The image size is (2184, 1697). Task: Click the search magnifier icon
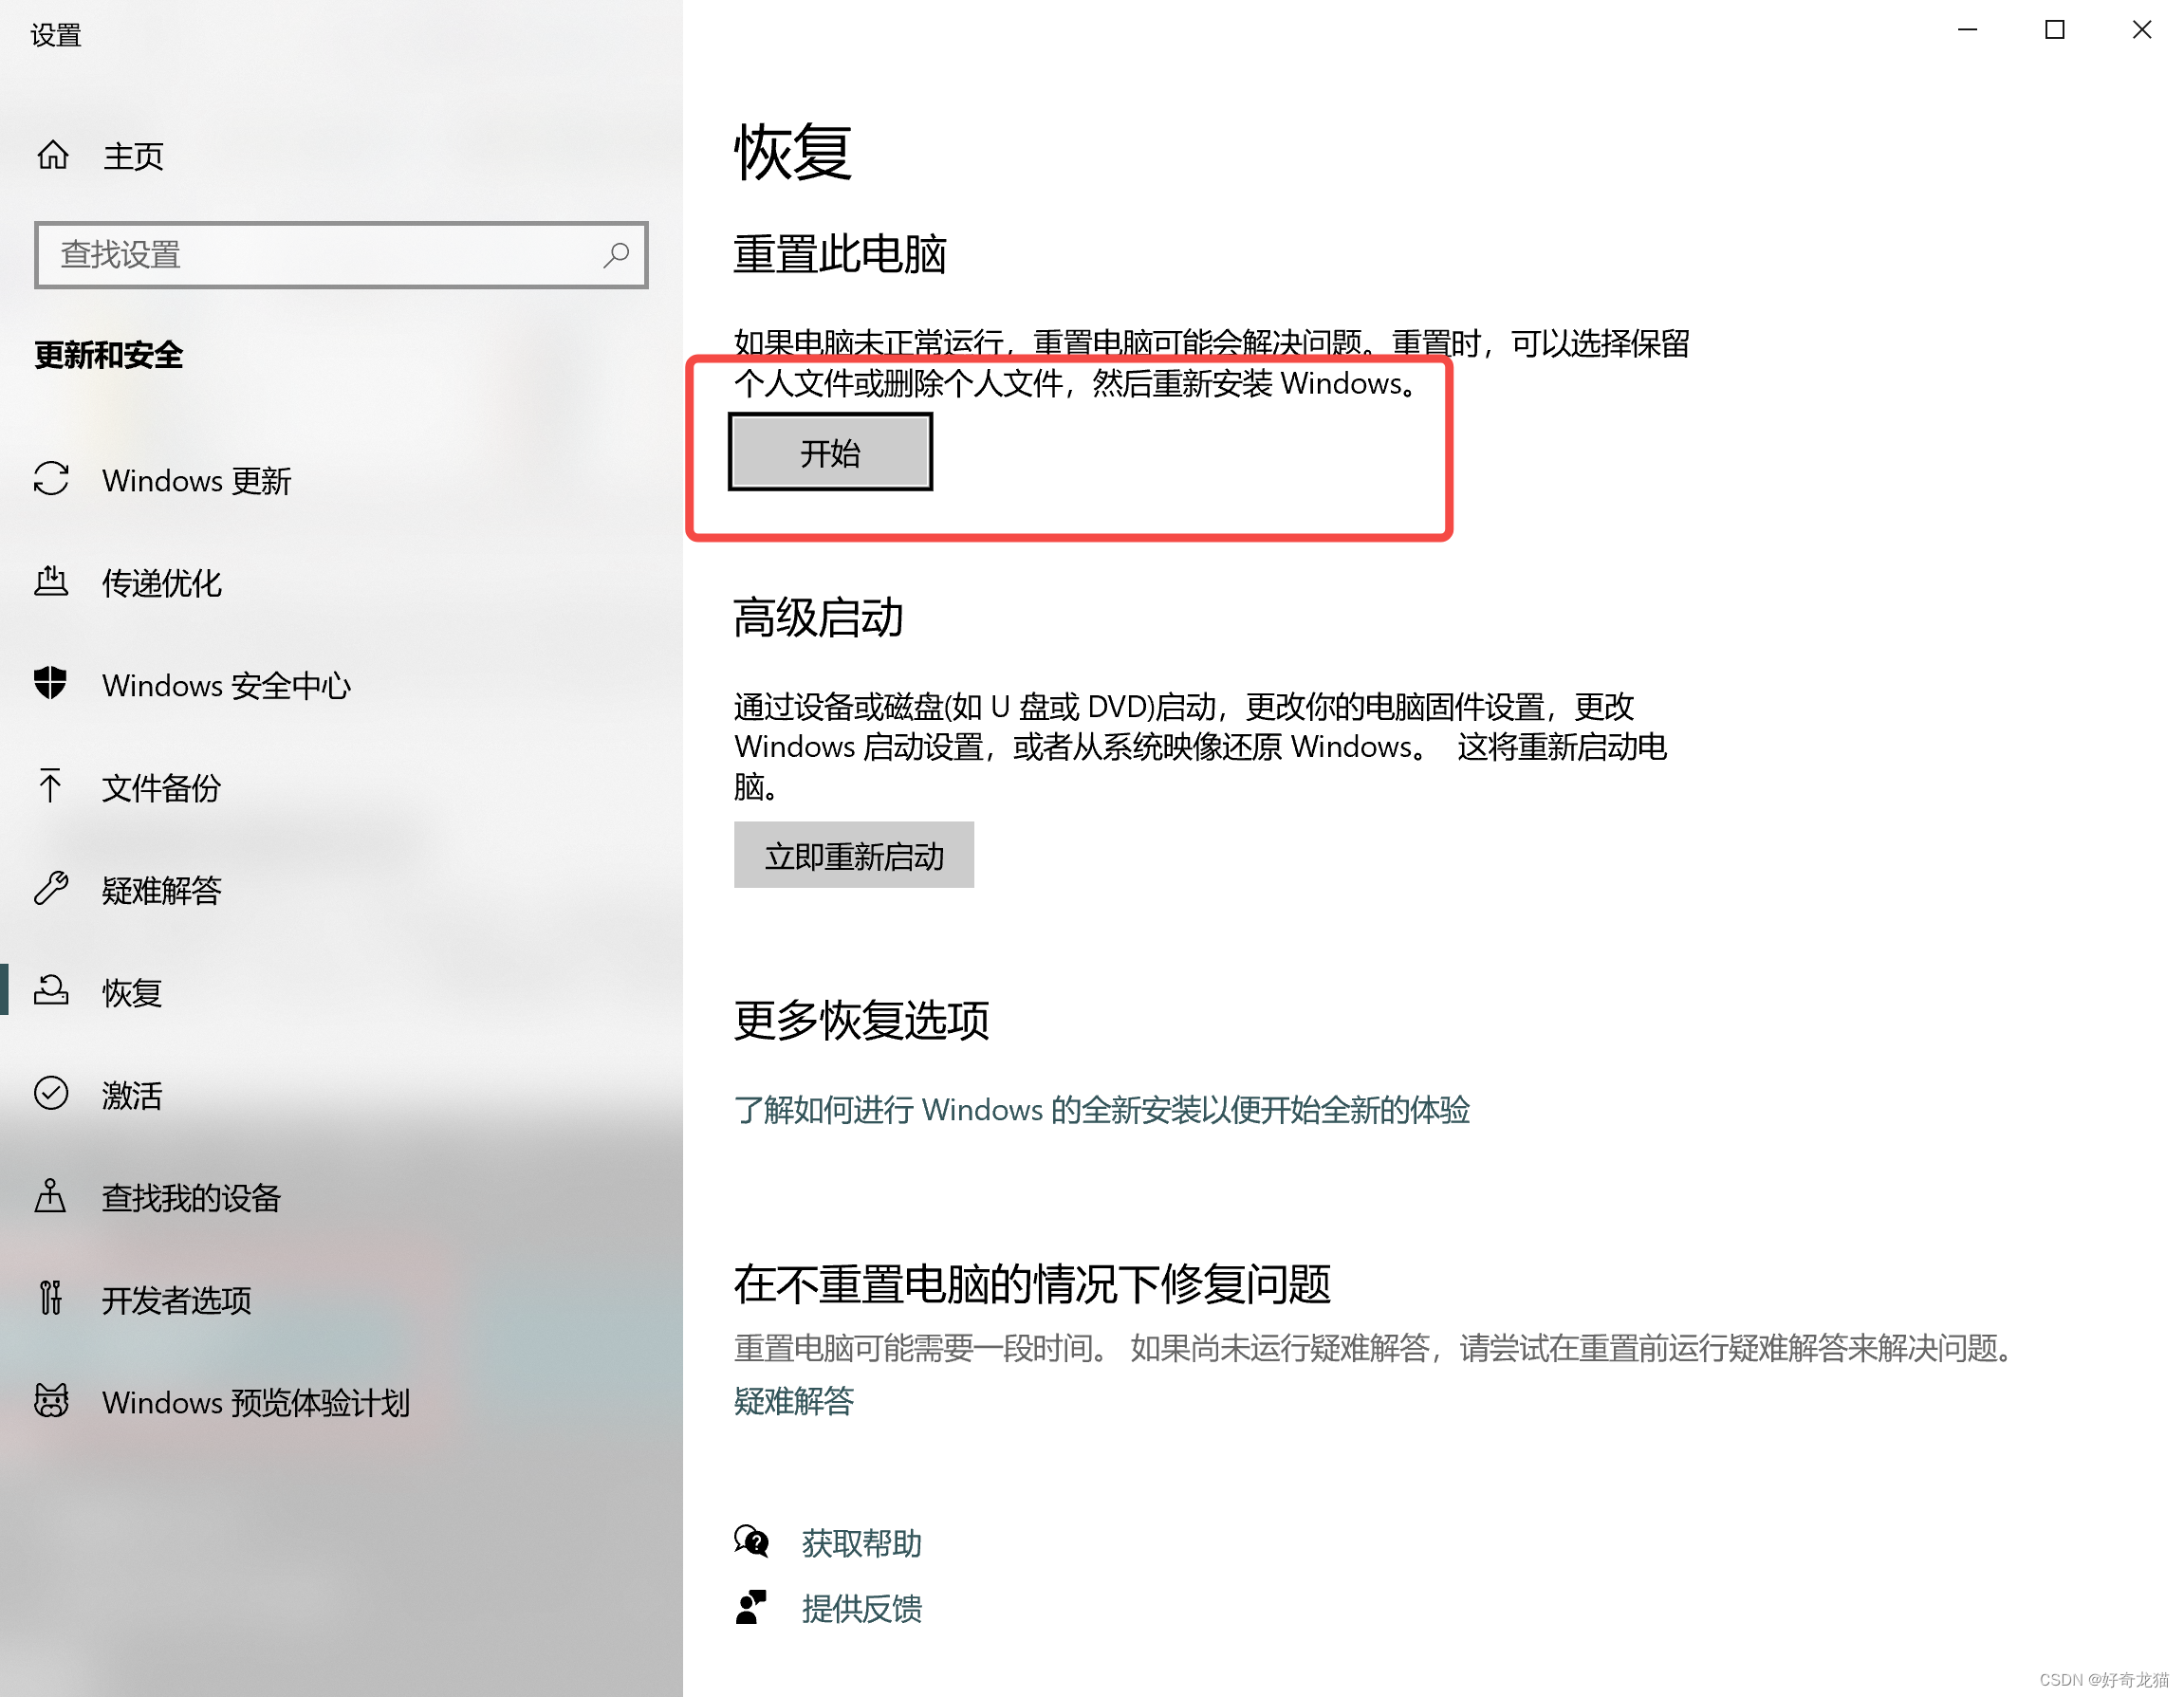click(616, 255)
